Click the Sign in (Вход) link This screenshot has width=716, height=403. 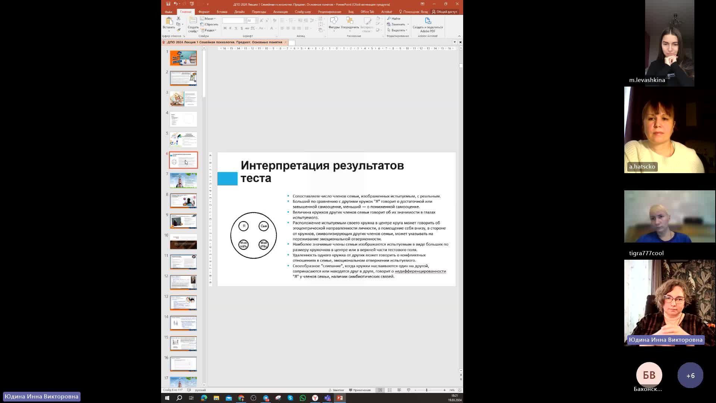(x=424, y=12)
